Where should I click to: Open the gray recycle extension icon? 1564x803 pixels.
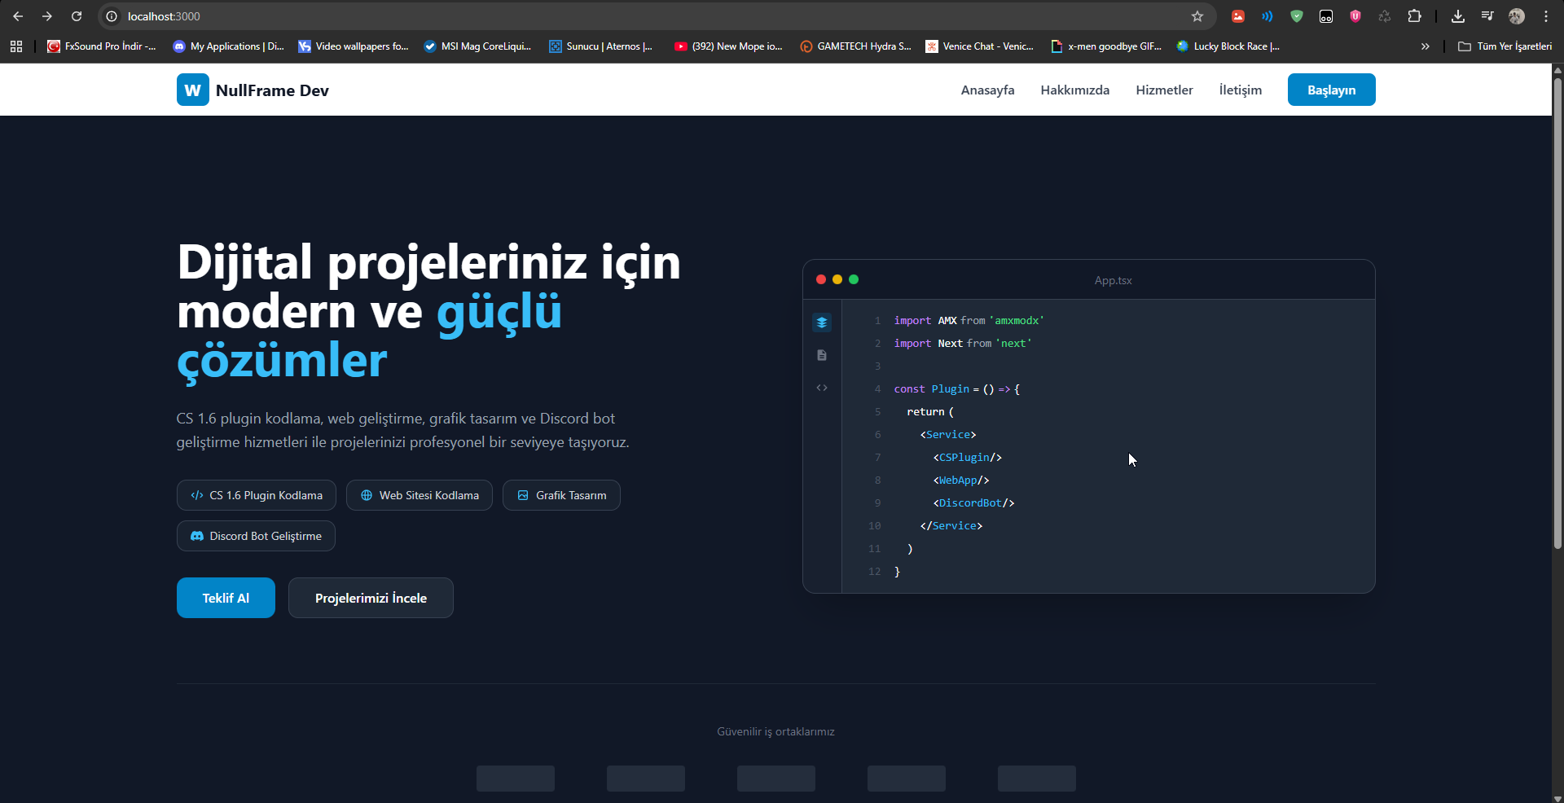click(1385, 16)
